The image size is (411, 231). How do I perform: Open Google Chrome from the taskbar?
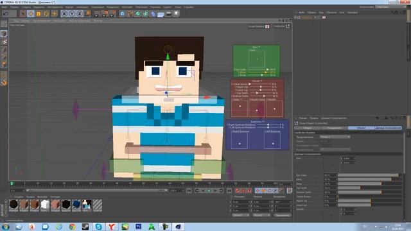tap(72, 227)
